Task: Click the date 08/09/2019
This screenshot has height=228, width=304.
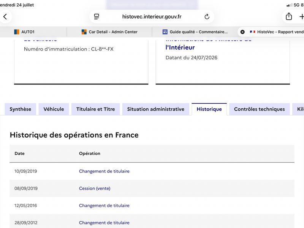Action: (26, 188)
